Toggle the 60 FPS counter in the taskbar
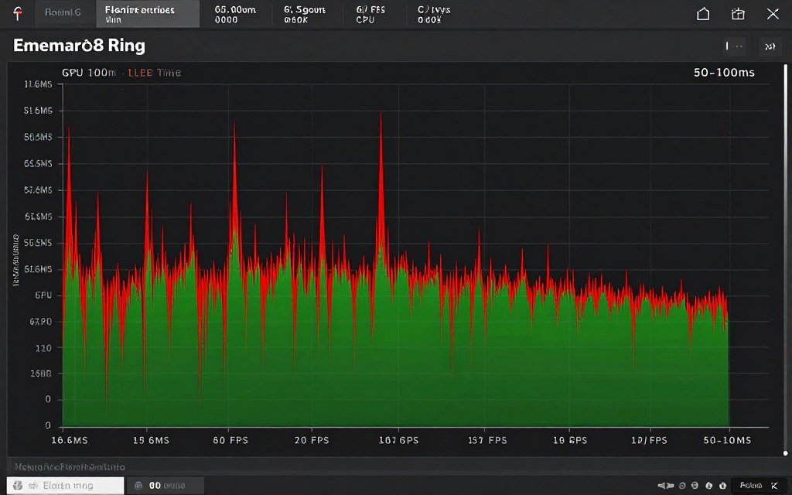The width and height of the screenshot is (792, 495). pyautogui.click(x=164, y=485)
